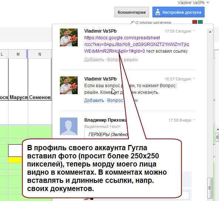Click the red collaborator color square

click(195, 22)
